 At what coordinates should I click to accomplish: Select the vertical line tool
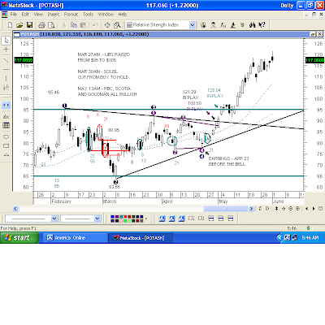click(x=6, y=78)
